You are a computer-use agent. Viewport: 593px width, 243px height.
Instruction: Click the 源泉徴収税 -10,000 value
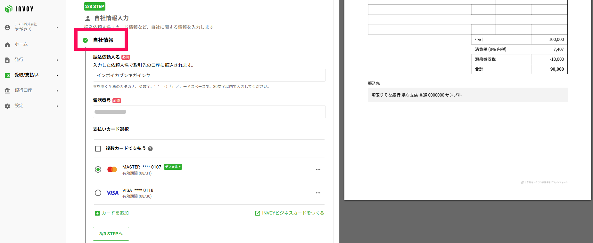(557, 59)
